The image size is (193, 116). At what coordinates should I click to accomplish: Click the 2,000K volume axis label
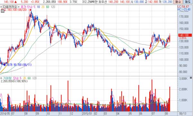[x=183, y=89]
